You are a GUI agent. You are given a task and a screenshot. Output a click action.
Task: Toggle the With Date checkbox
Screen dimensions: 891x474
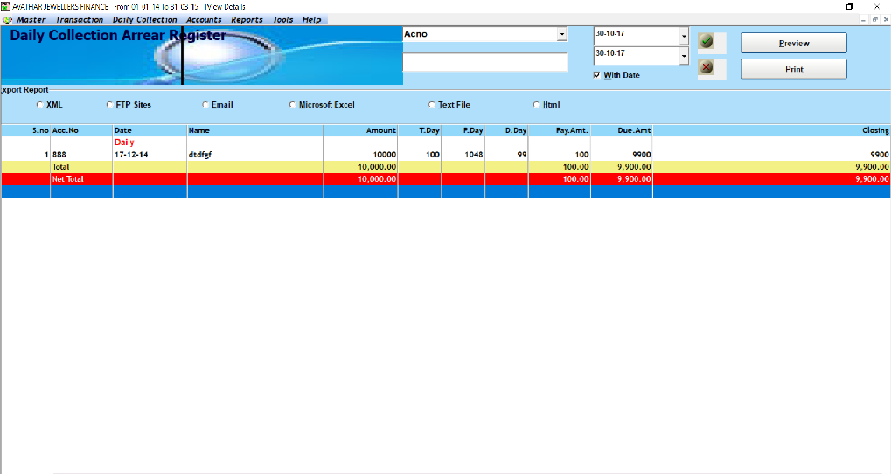pyautogui.click(x=597, y=75)
